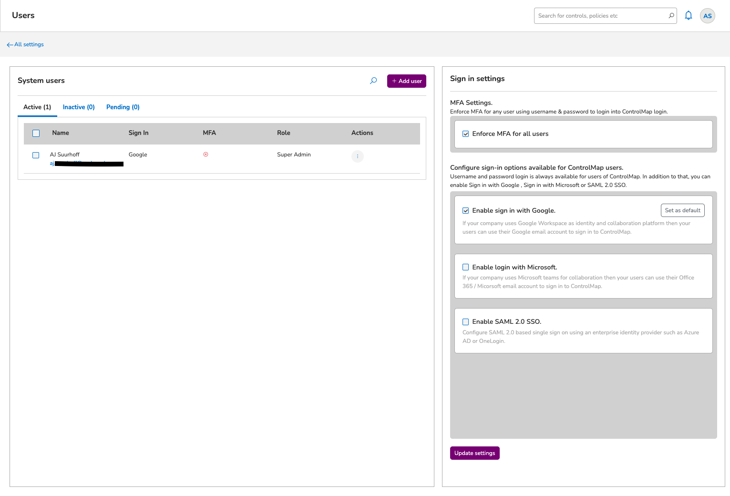This screenshot has width=730, height=496.
Task: Click Set as default for Google sign-in
Action: [682, 210]
